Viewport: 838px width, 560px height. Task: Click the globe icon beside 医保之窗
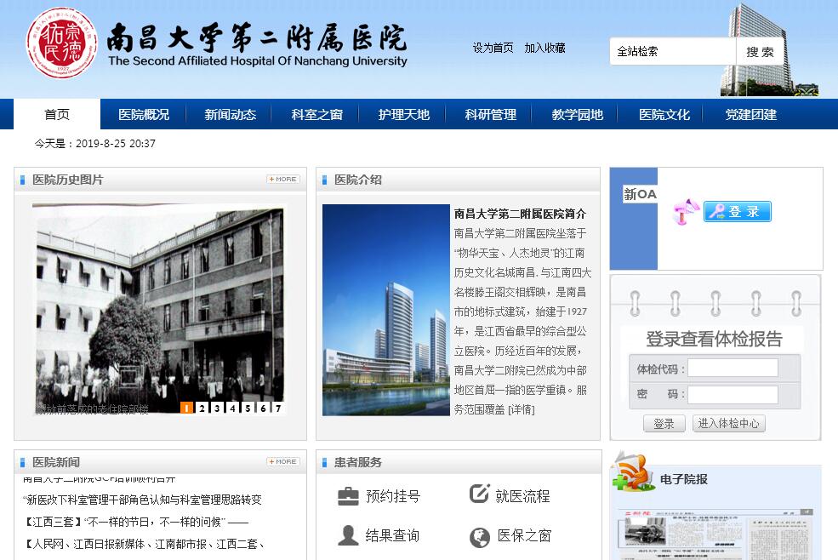(x=480, y=536)
